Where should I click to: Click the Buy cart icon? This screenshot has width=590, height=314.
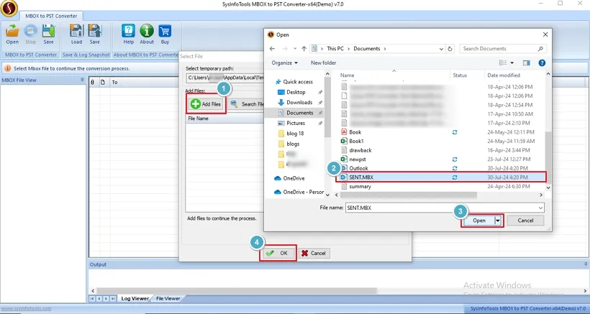click(165, 34)
